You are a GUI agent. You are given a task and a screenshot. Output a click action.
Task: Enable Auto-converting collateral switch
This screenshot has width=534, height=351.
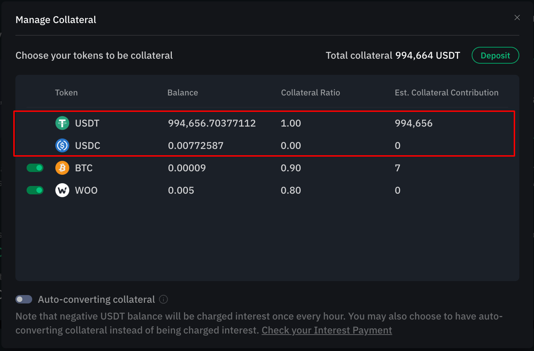24,299
